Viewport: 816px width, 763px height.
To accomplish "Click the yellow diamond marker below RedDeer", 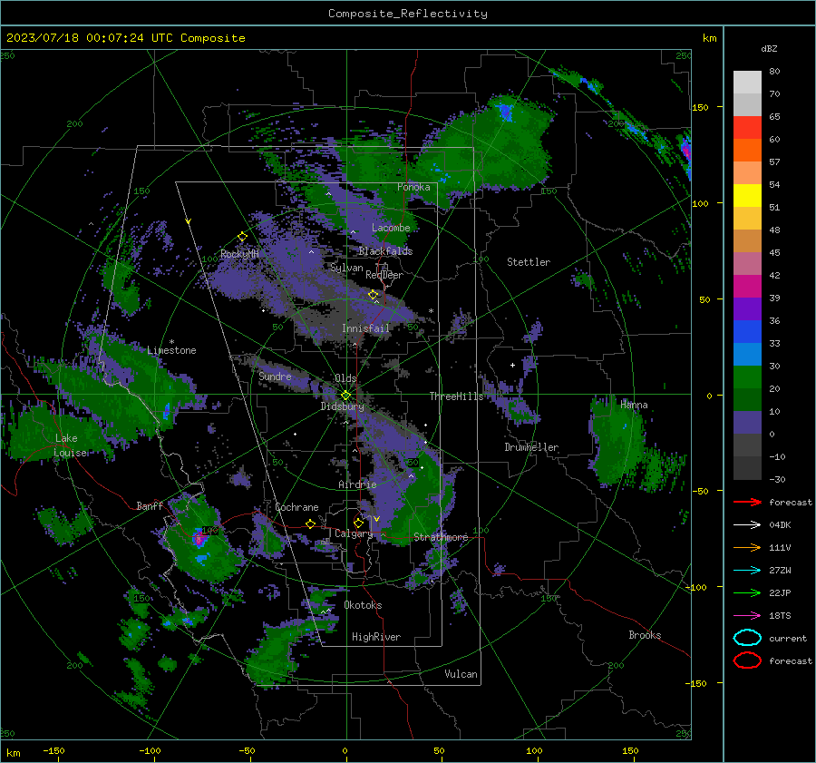I will click(373, 295).
